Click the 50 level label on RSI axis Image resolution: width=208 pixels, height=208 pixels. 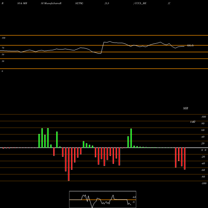pos(3,54)
